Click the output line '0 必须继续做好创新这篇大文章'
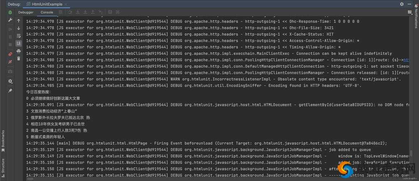419x181 pixels. 53,98
